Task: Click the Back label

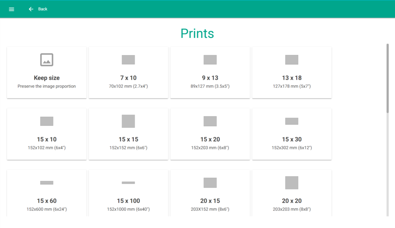Action: [x=42, y=9]
